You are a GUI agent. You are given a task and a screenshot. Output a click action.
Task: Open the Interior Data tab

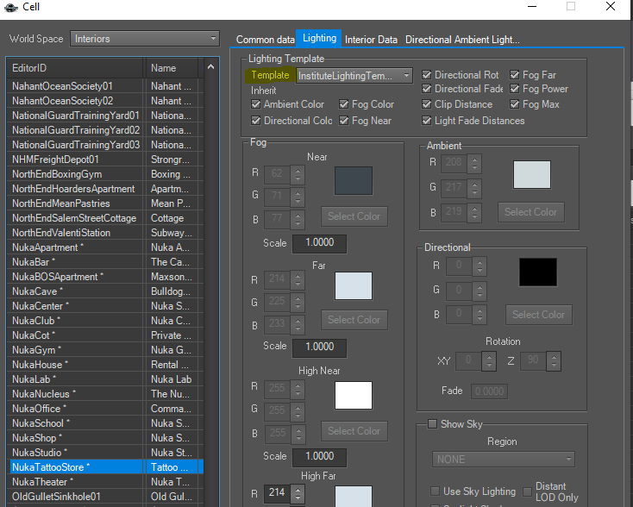click(x=371, y=40)
